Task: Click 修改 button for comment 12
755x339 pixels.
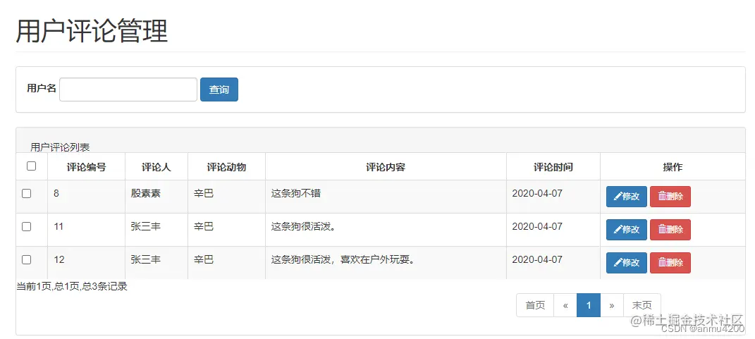Action: [627, 263]
